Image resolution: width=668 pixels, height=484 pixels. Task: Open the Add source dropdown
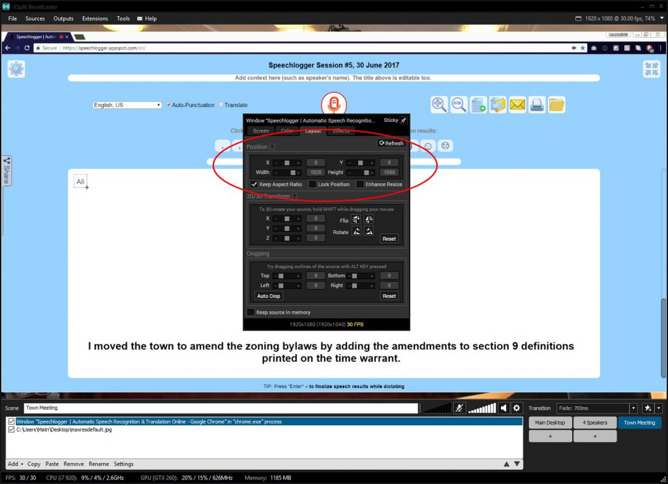(x=16, y=464)
